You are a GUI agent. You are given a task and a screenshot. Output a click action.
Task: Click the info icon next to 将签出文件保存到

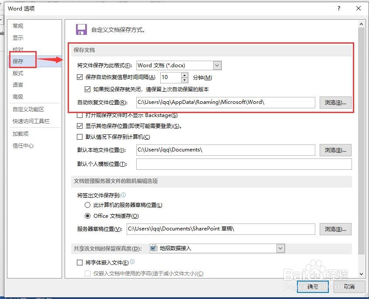coord(123,195)
